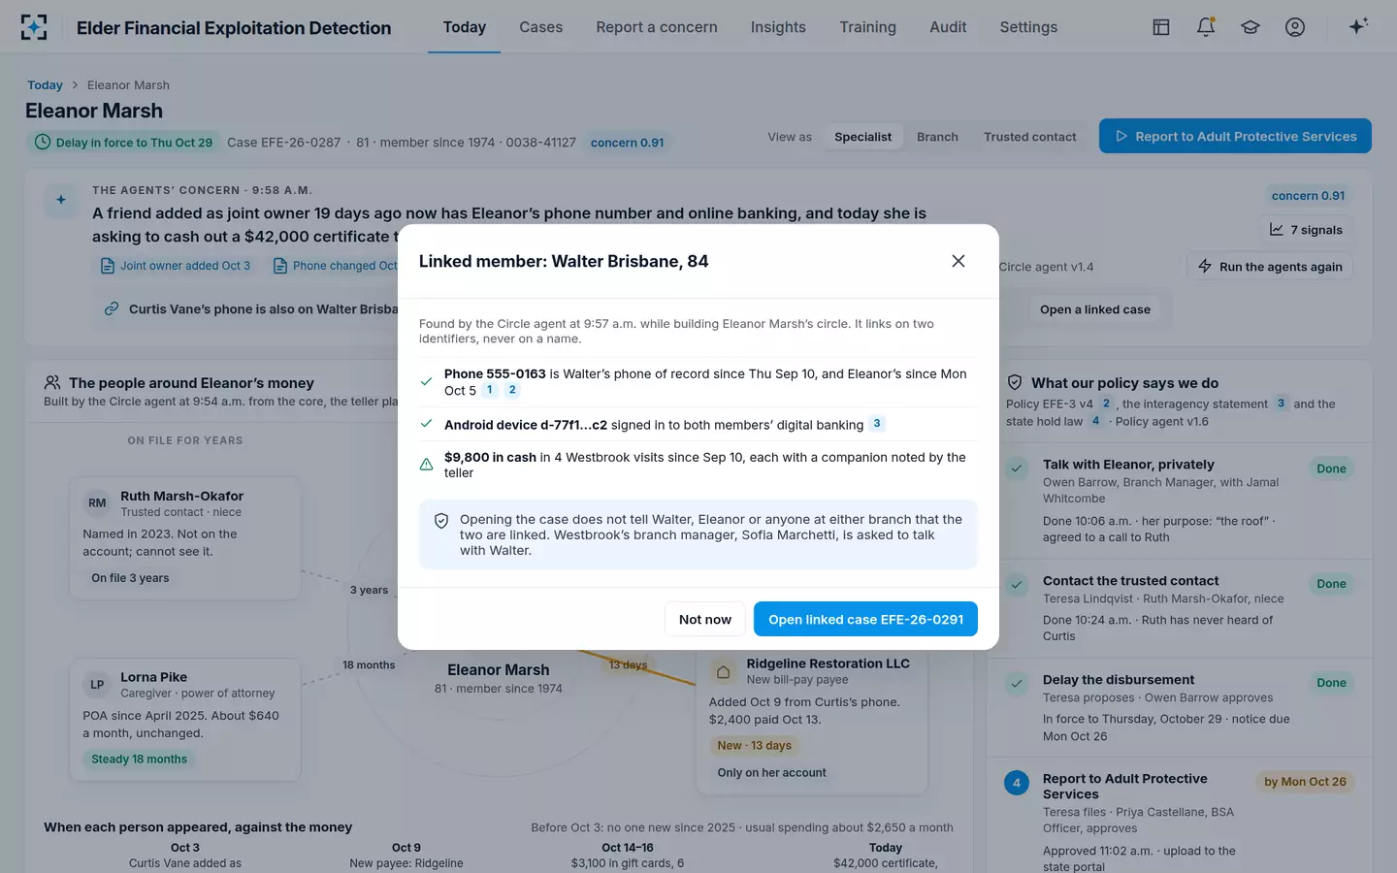View as Trusted contact
The width and height of the screenshot is (1397, 873).
1029,137
